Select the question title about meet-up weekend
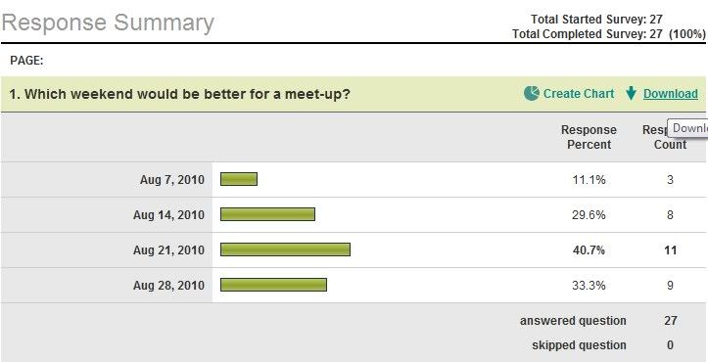 point(180,94)
